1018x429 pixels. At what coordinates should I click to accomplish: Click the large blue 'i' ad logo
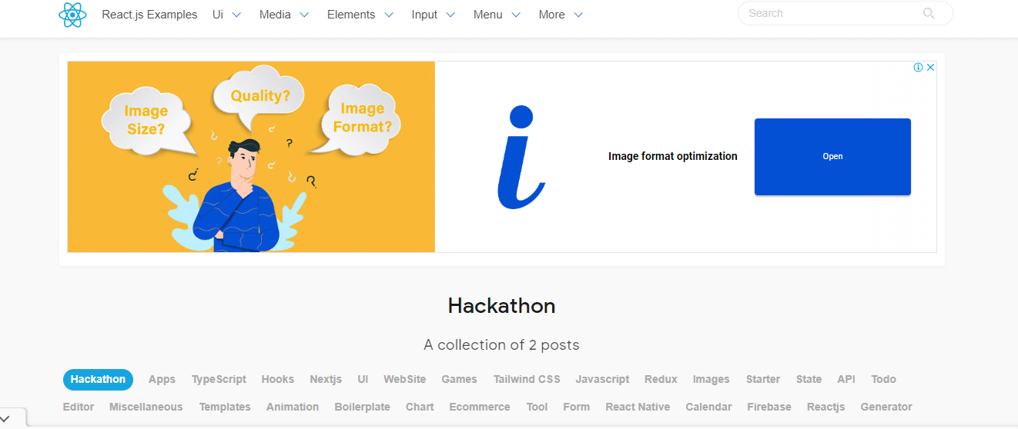pos(521,157)
